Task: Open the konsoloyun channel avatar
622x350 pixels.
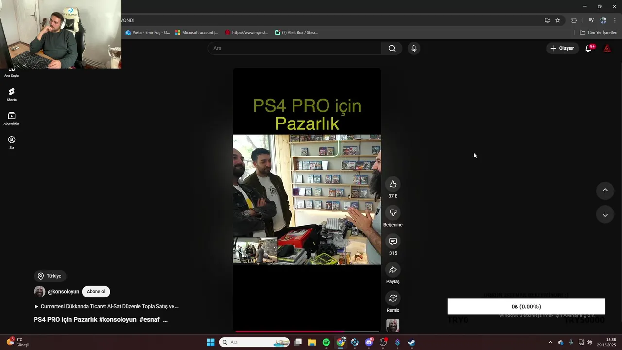Action: 39,292
